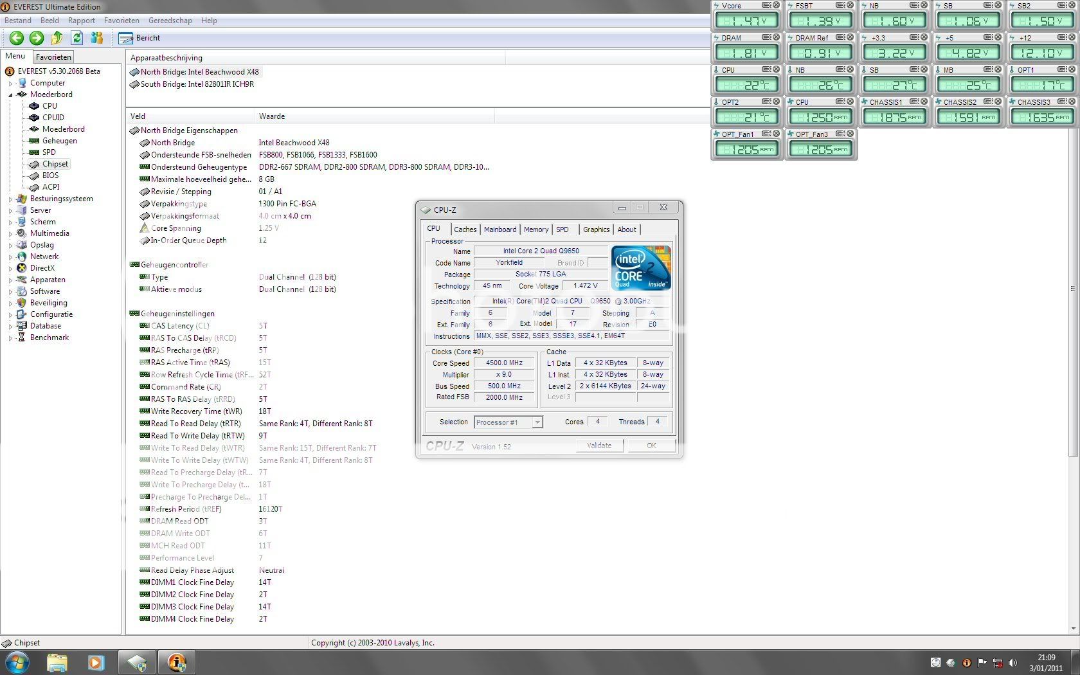The image size is (1080, 675).
Task: Open the SPD tab in CPU-Z
Action: click(562, 230)
